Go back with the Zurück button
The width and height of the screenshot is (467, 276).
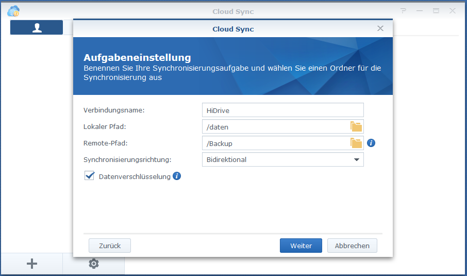pos(110,246)
